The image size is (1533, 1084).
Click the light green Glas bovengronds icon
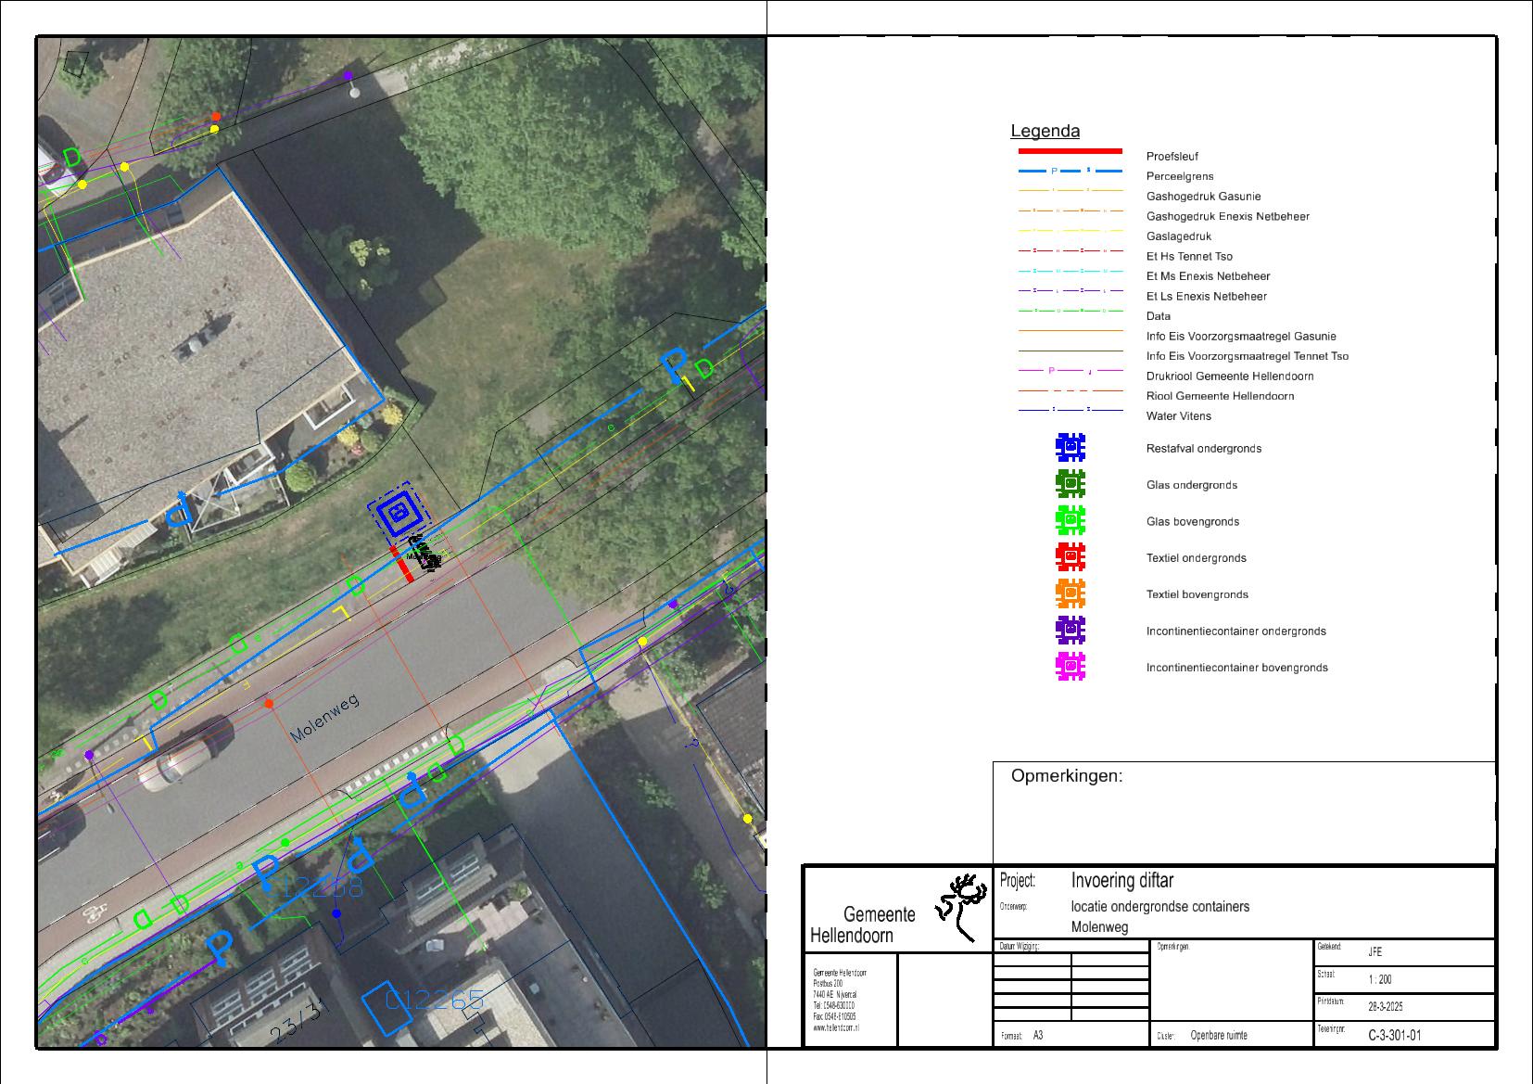pyautogui.click(x=1070, y=521)
